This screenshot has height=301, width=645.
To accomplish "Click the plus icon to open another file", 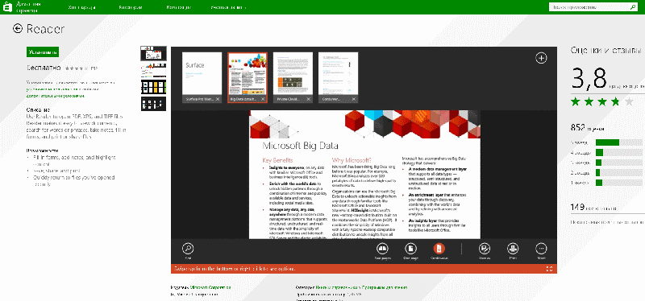I will point(541,58).
